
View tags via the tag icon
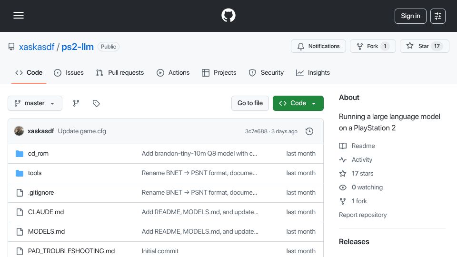click(x=96, y=103)
